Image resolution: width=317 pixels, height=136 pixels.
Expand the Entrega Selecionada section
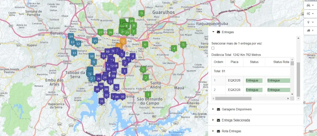pyautogui.click(x=236, y=120)
